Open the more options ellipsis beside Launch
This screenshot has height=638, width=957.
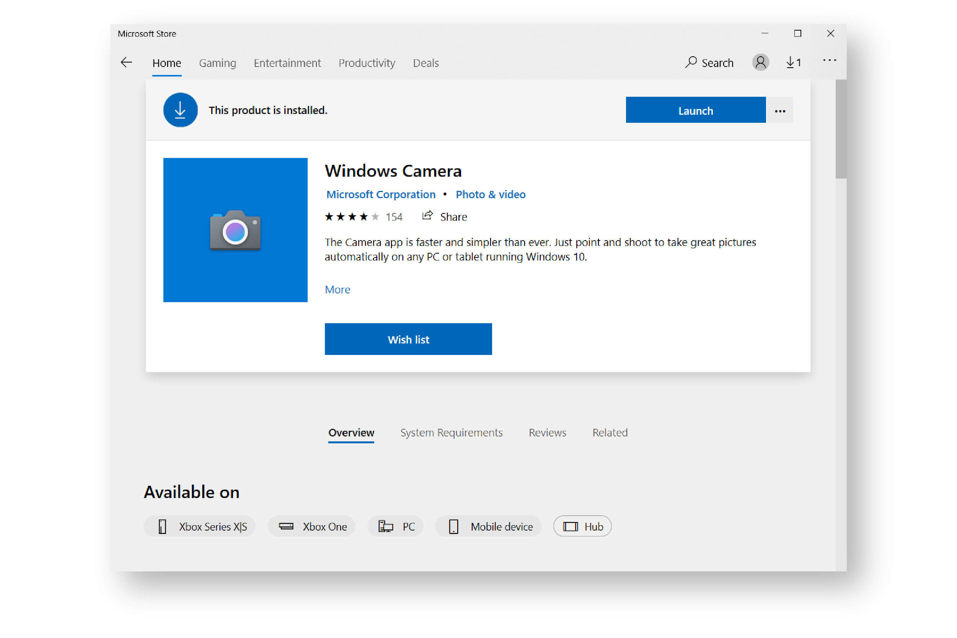coord(779,110)
